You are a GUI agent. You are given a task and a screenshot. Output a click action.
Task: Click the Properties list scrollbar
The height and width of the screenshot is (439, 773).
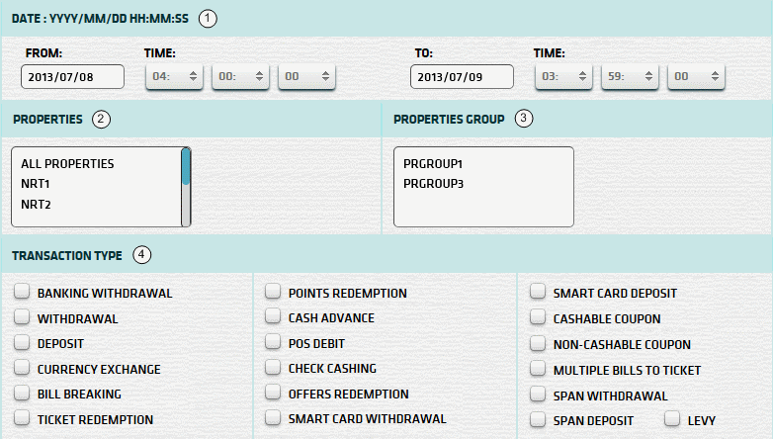click(x=186, y=187)
